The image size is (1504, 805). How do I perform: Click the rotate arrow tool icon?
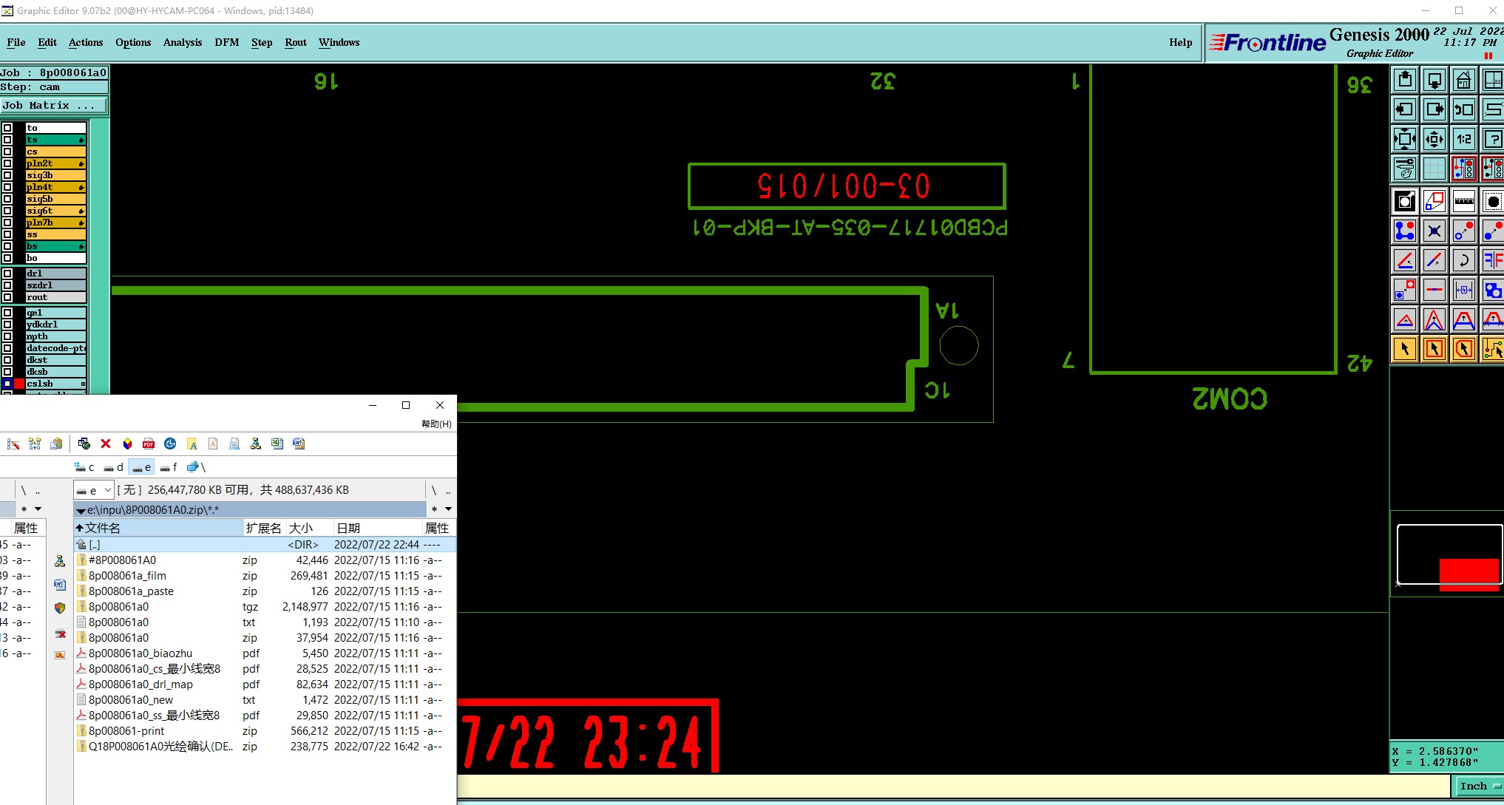(1463, 260)
